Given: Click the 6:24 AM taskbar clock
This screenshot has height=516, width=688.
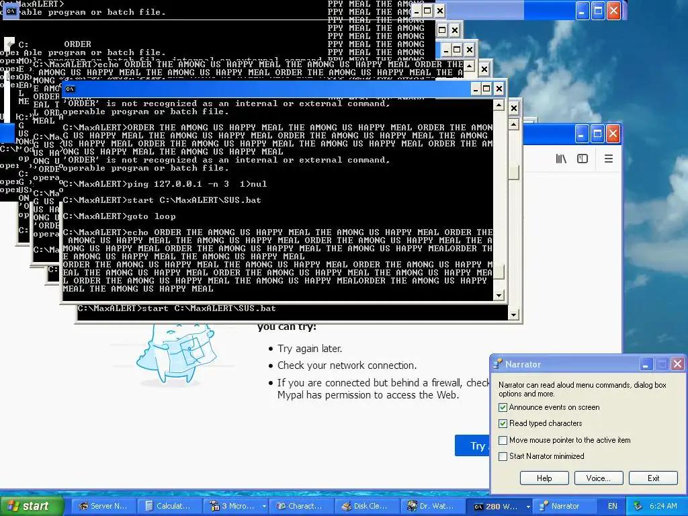Looking at the screenshot, I should click(663, 506).
